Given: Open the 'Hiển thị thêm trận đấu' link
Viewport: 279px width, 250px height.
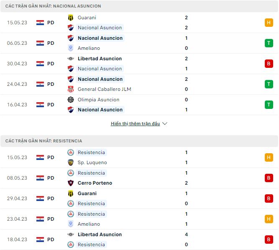Looking at the screenshot, I should point(135,124).
